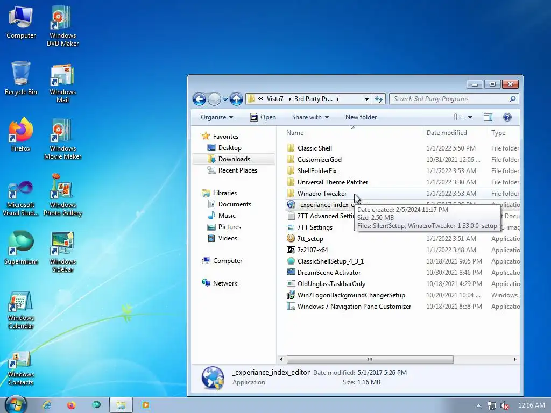The height and width of the screenshot is (413, 551).
Task: Select Windows Photo Gallery desktop shortcut
Action: (62, 195)
